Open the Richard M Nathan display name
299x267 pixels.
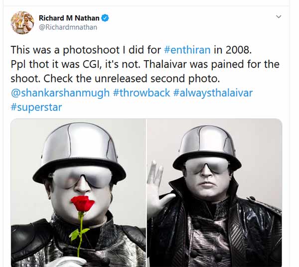69,18
